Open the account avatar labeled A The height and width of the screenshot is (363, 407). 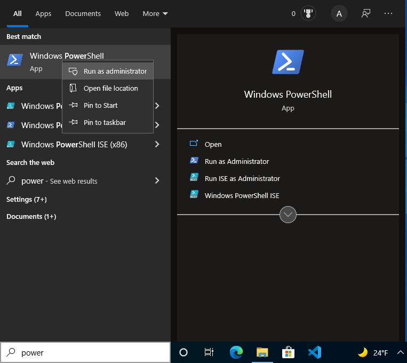point(339,13)
